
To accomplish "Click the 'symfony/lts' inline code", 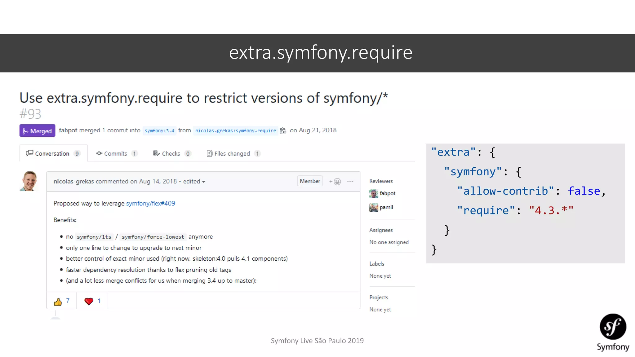I will click(94, 237).
